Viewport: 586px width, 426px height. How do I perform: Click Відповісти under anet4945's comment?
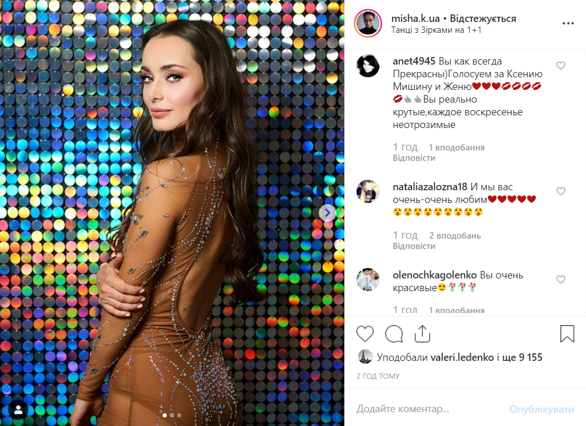click(x=414, y=158)
